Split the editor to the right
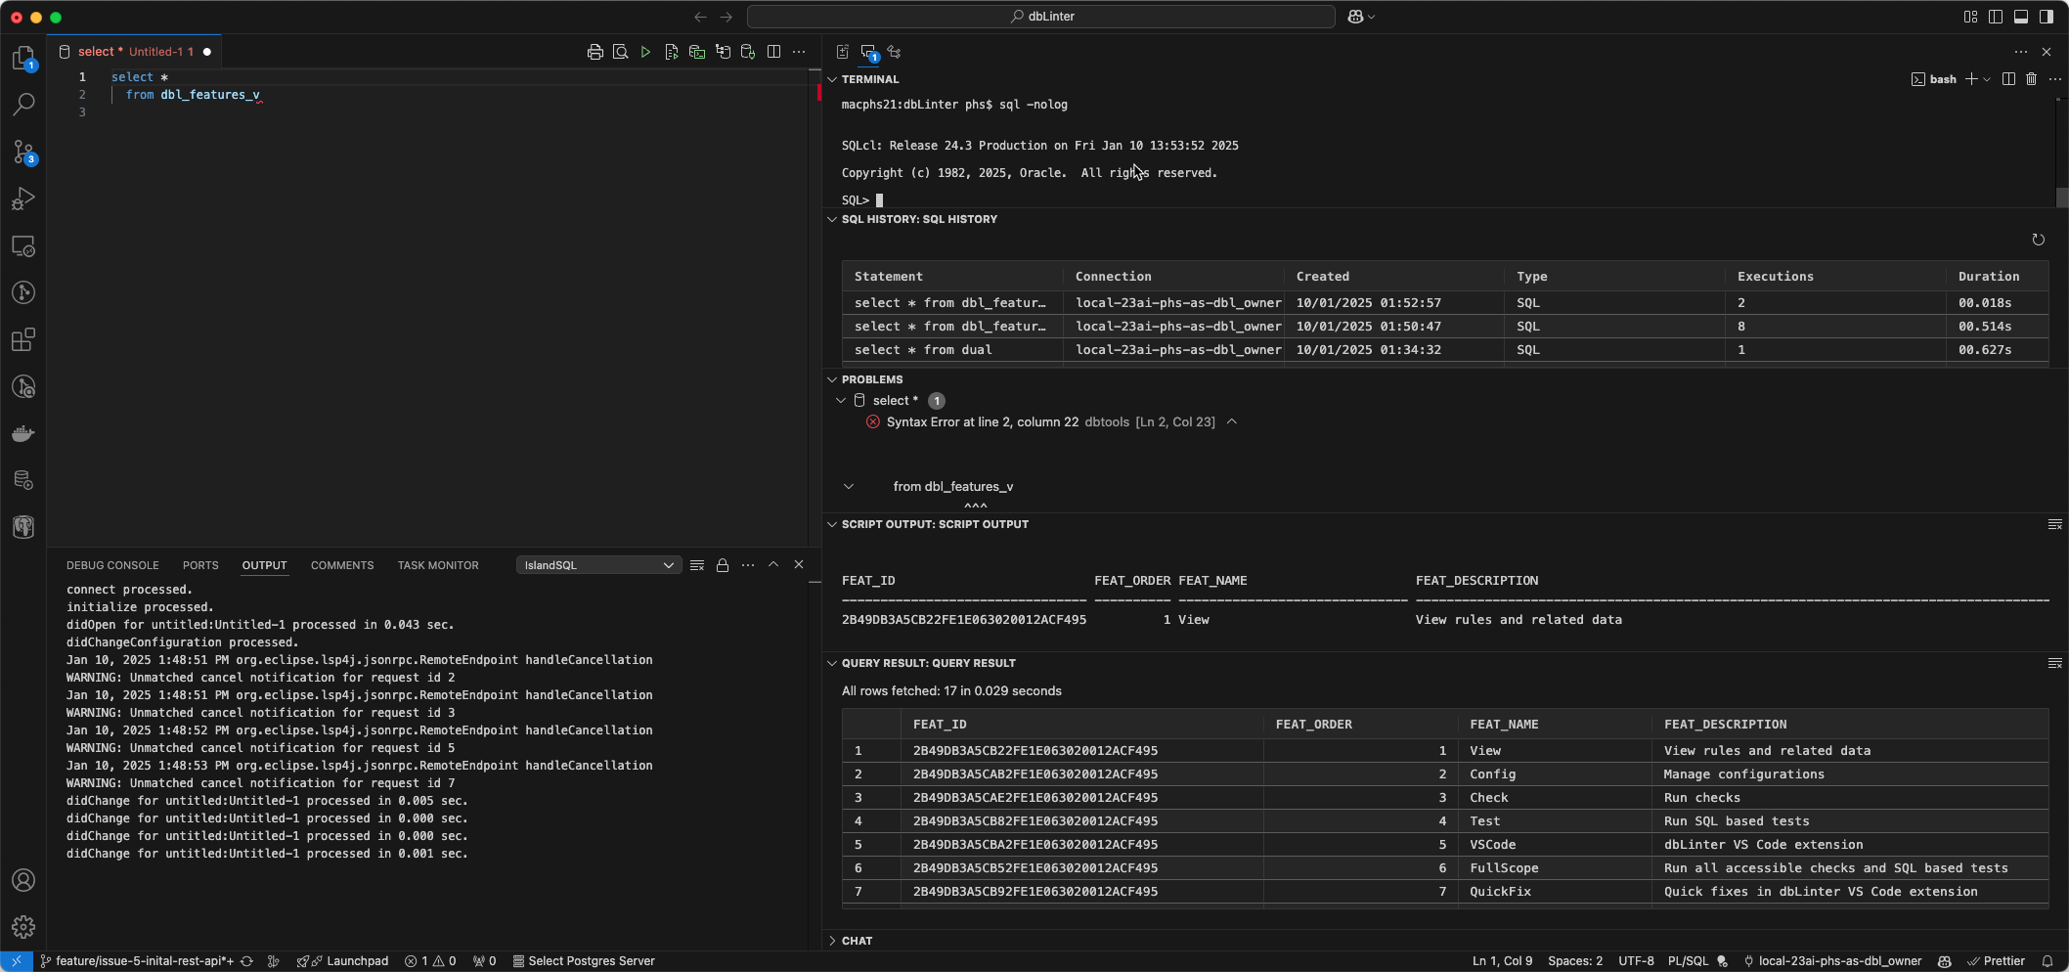This screenshot has height=972, width=2069. point(773,52)
